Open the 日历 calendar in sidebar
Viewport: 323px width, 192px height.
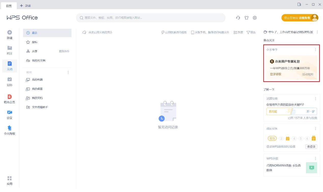(x=9, y=79)
